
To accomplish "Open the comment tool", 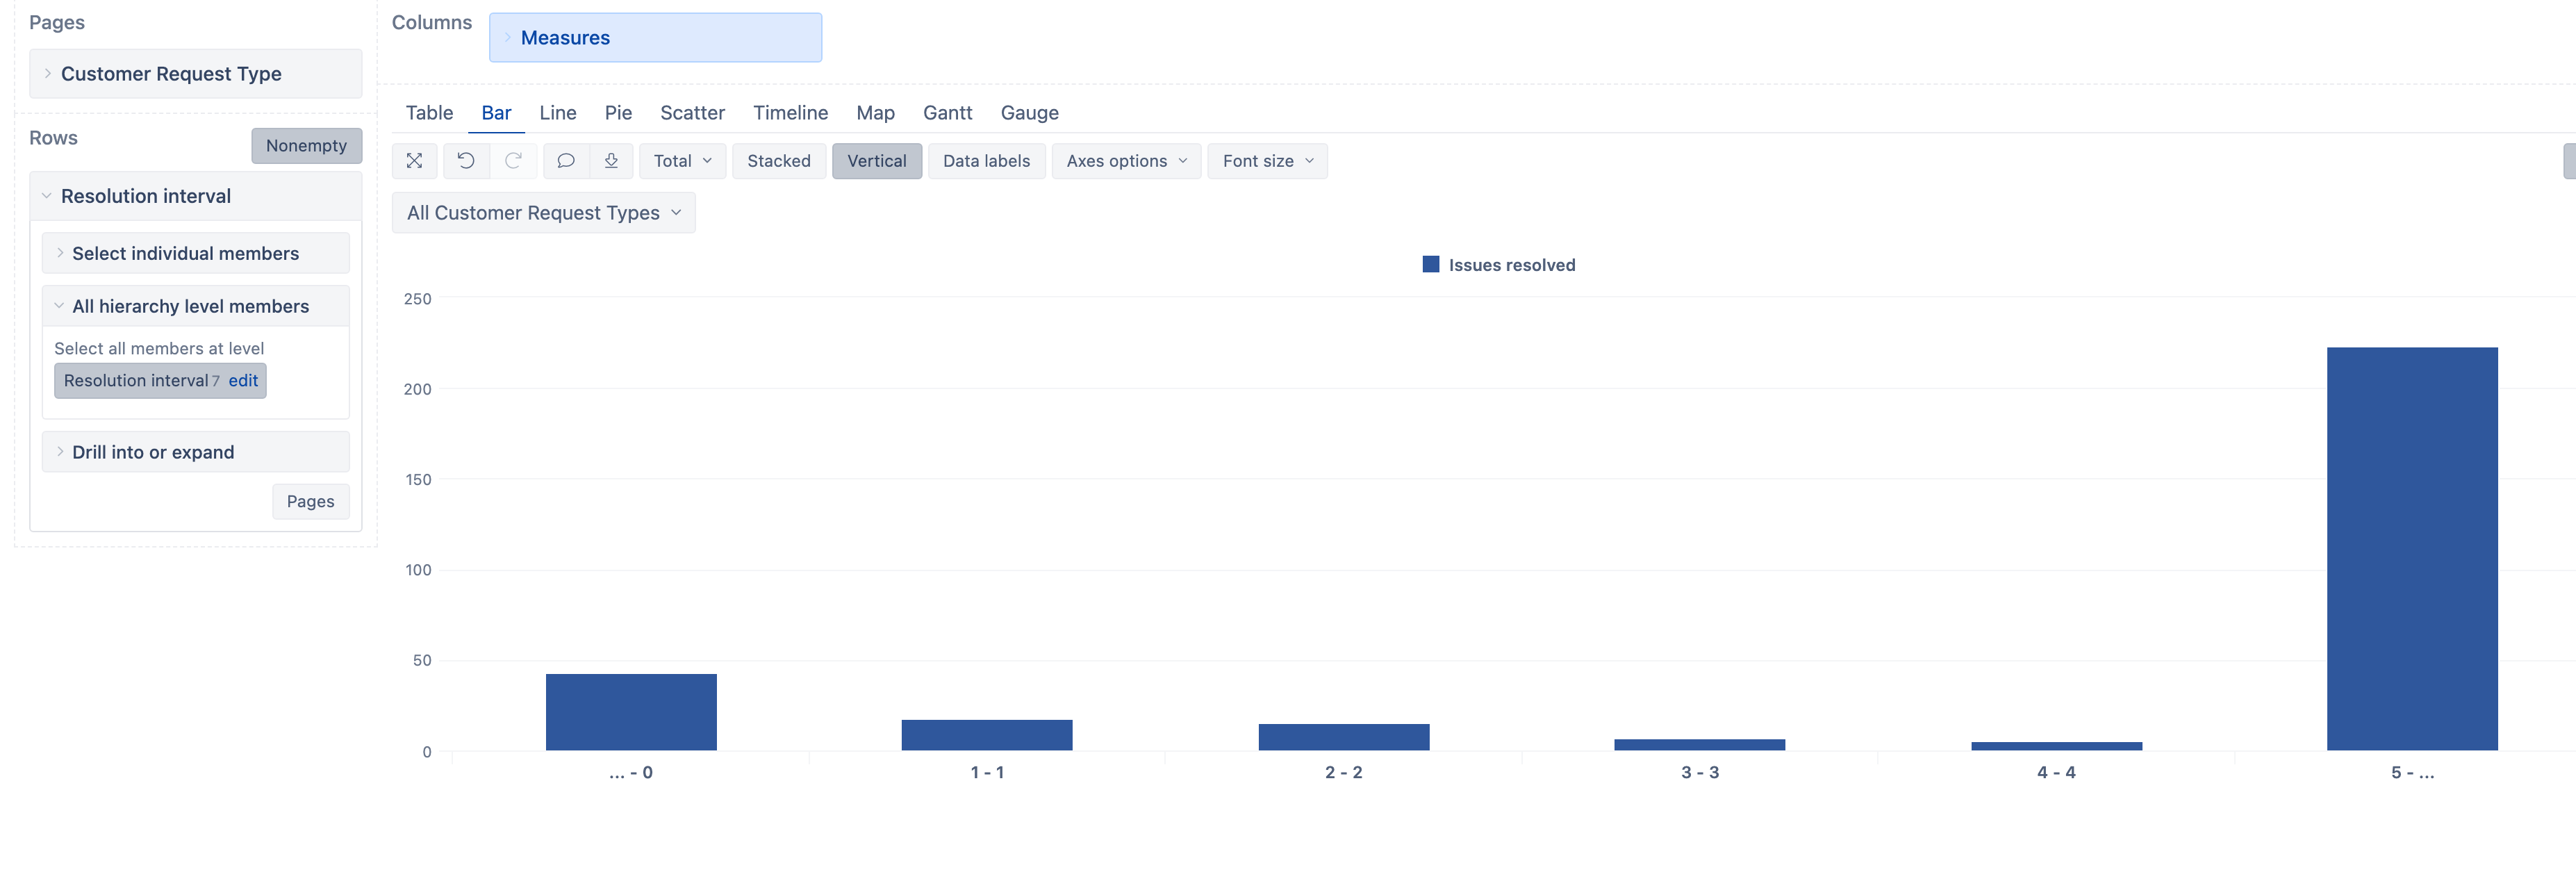I will [565, 160].
